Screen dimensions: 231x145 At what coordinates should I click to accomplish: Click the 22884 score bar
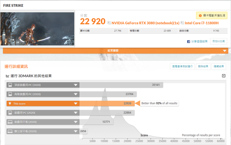(x=107, y=113)
